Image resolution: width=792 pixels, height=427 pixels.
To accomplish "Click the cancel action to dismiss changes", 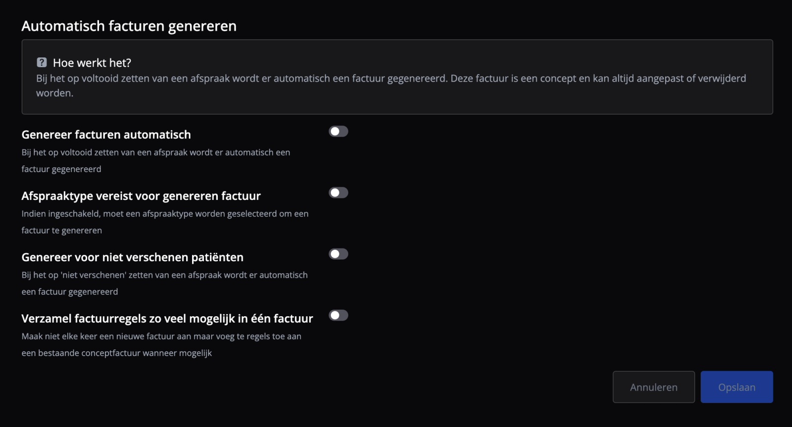I will (653, 387).
